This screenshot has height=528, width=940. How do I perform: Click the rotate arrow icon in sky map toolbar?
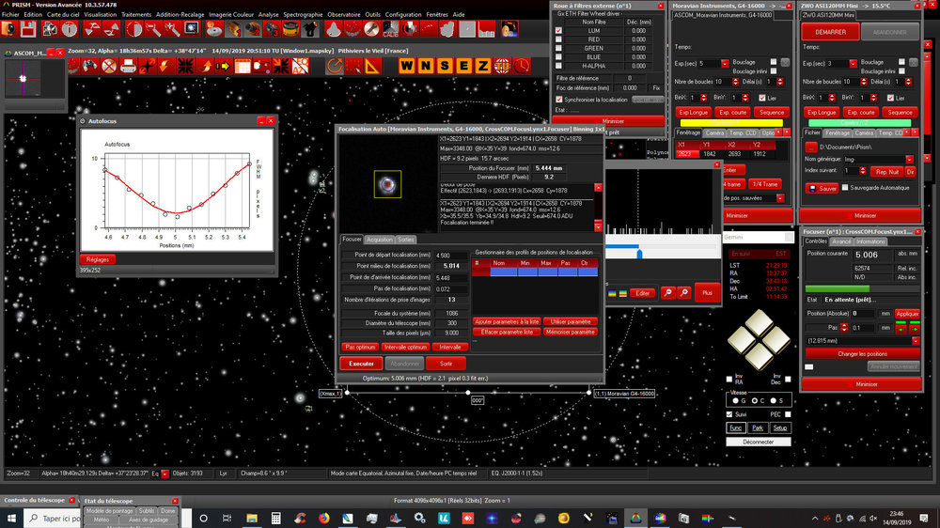click(x=334, y=66)
